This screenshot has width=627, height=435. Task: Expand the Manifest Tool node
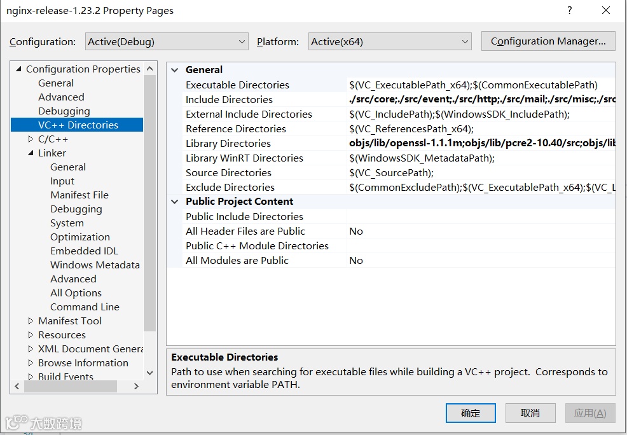click(x=31, y=321)
